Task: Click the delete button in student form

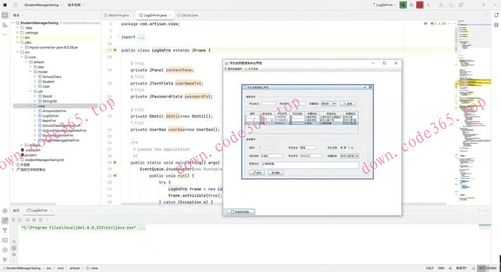Action: point(276,172)
